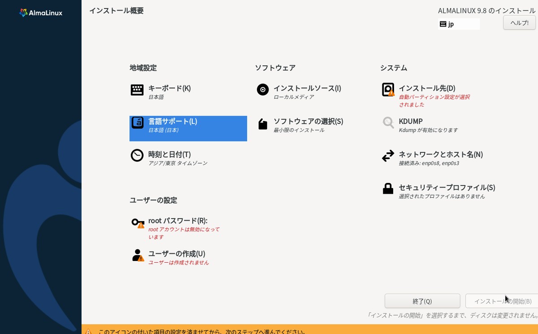Click the keyboard layout icon beside jp
The image size is (538, 334).
click(x=443, y=24)
